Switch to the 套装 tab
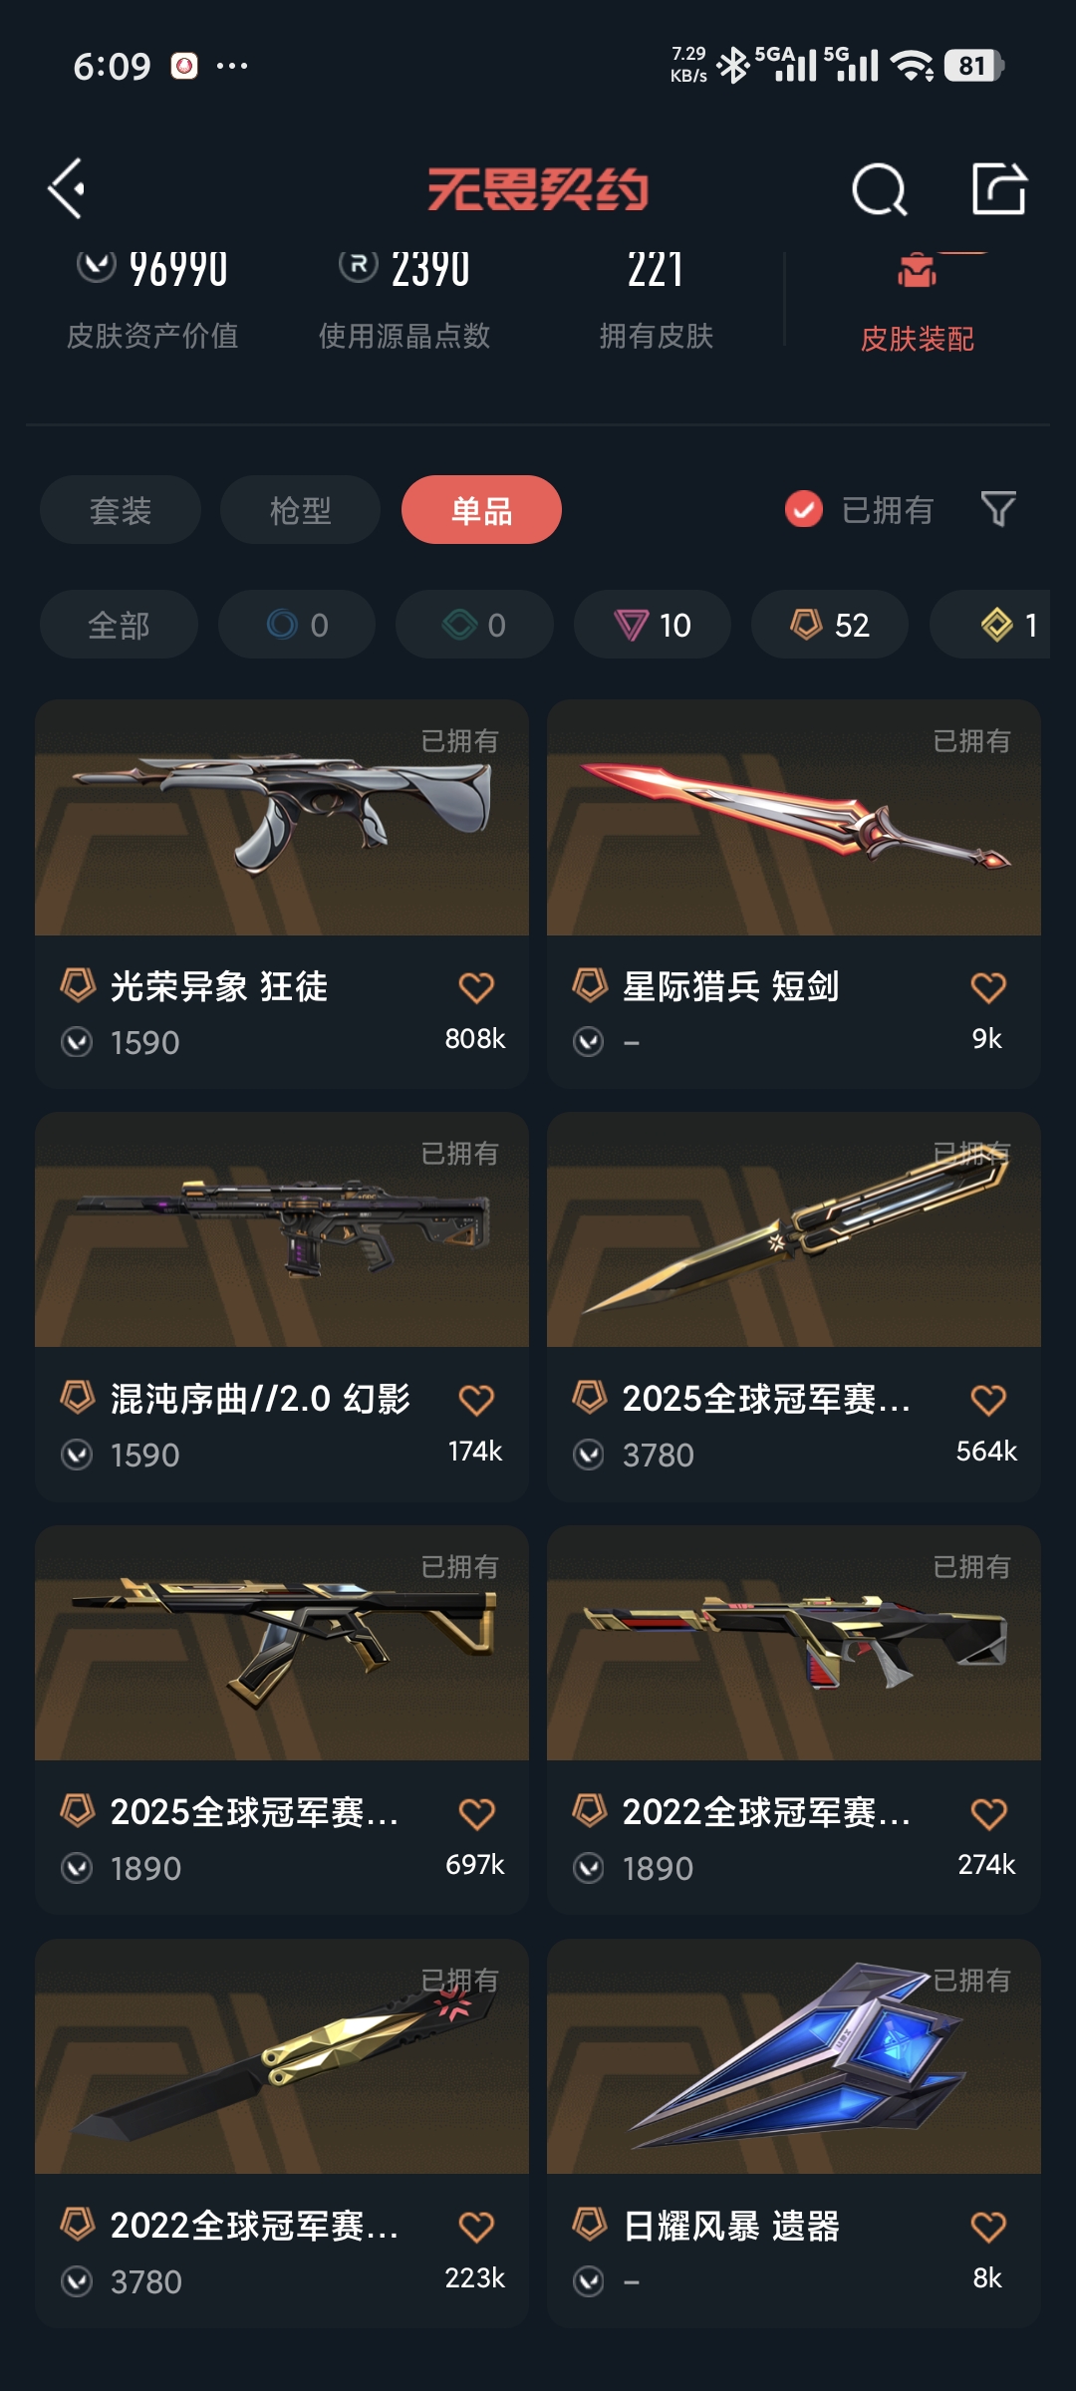 click(x=121, y=510)
